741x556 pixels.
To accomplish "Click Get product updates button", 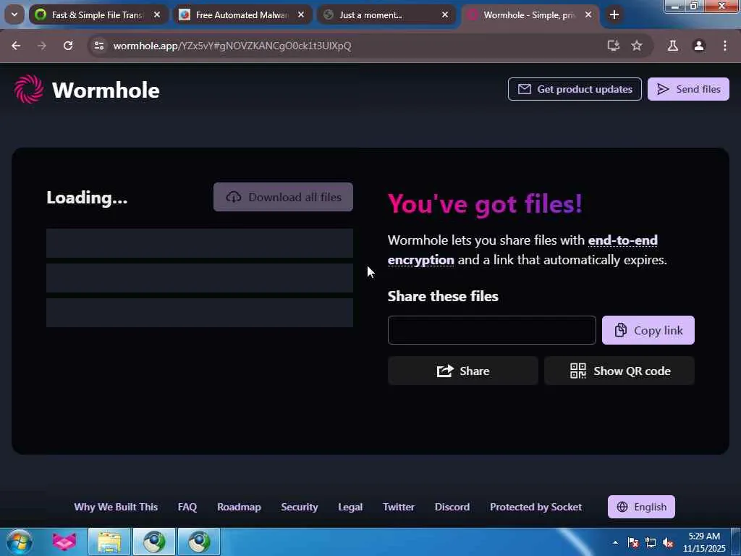I will point(575,89).
